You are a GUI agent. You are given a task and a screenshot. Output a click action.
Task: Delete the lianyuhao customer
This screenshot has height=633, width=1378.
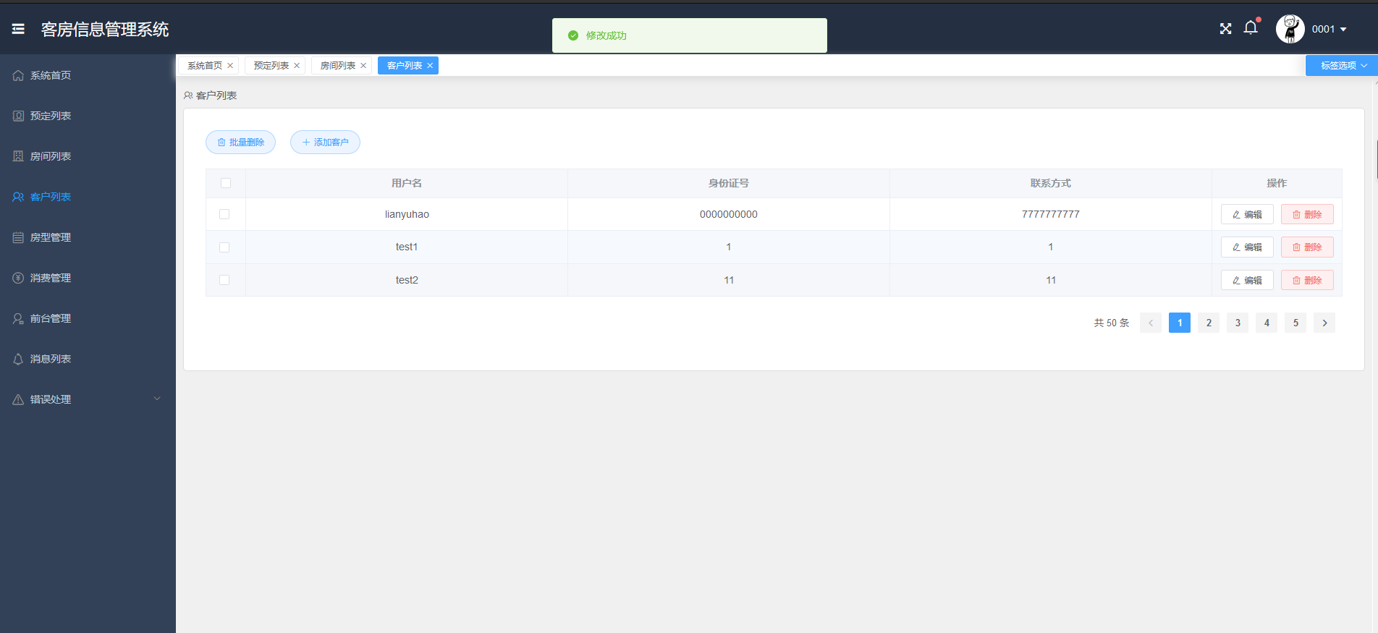tap(1307, 214)
